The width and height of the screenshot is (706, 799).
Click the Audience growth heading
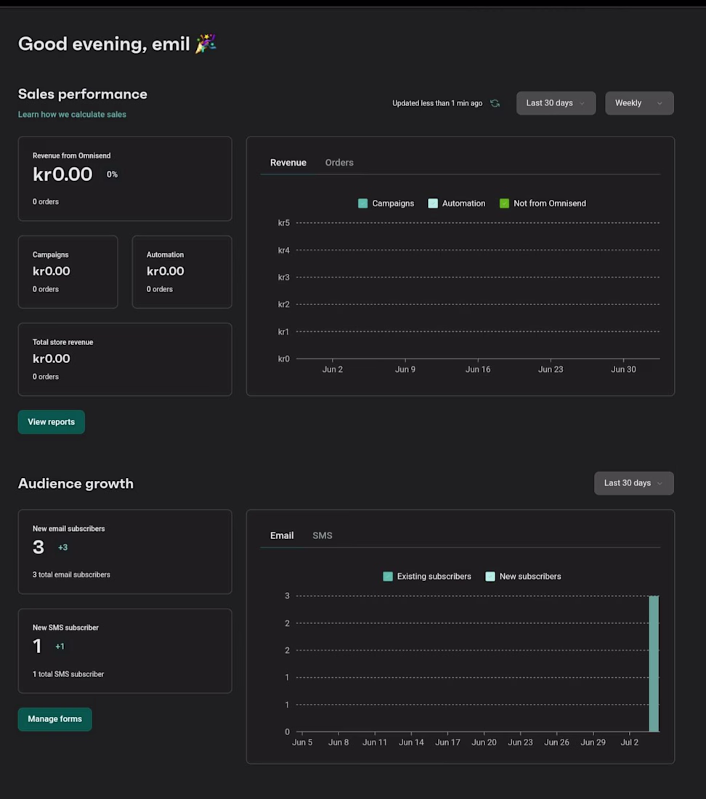point(76,484)
